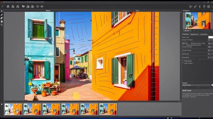Click the "AKVIS Pastel" hint heading
Image resolution: width=213 pixels, height=119 pixels.
click(x=187, y=91)
